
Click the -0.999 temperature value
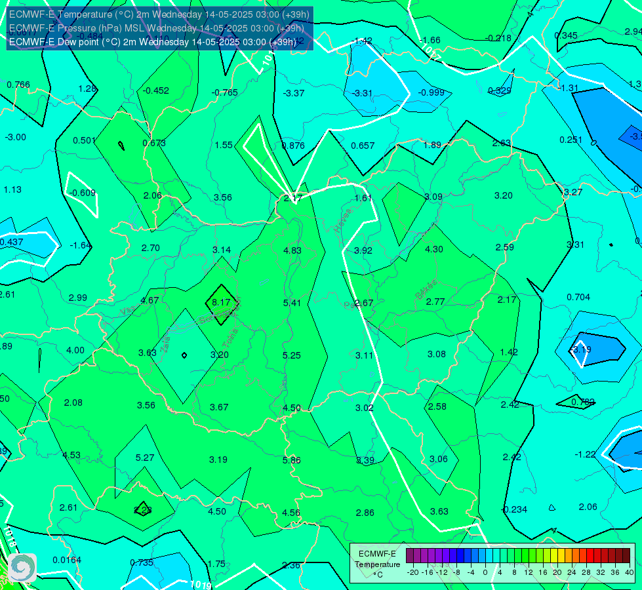tap(431, 92)
